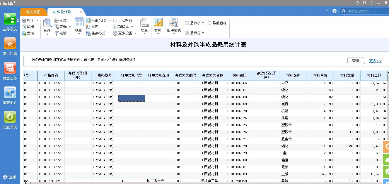
Task: Open the 实施导航 compass icon
Action: [x=10, y=117]
